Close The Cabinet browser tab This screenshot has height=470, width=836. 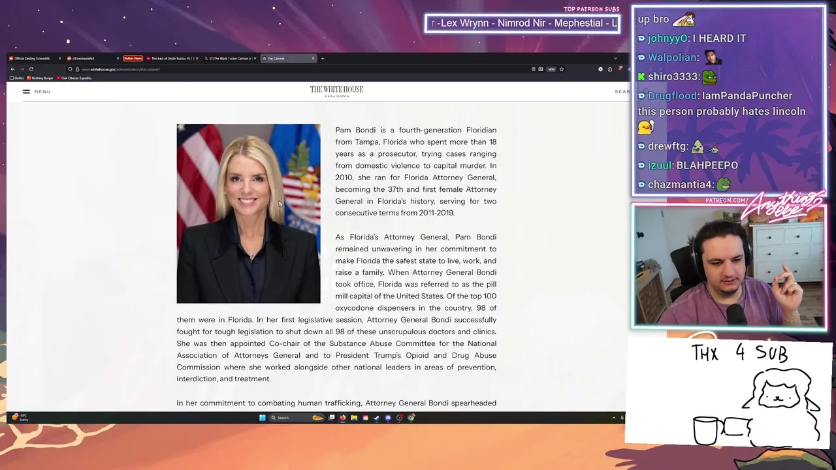click(313, 58)
